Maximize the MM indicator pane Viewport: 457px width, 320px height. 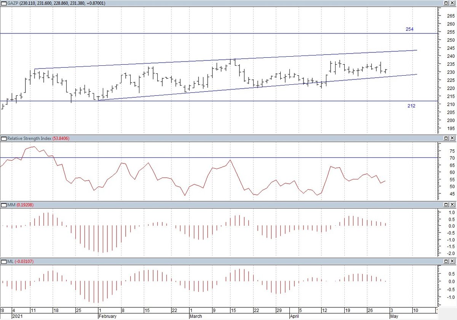point(446,205)
